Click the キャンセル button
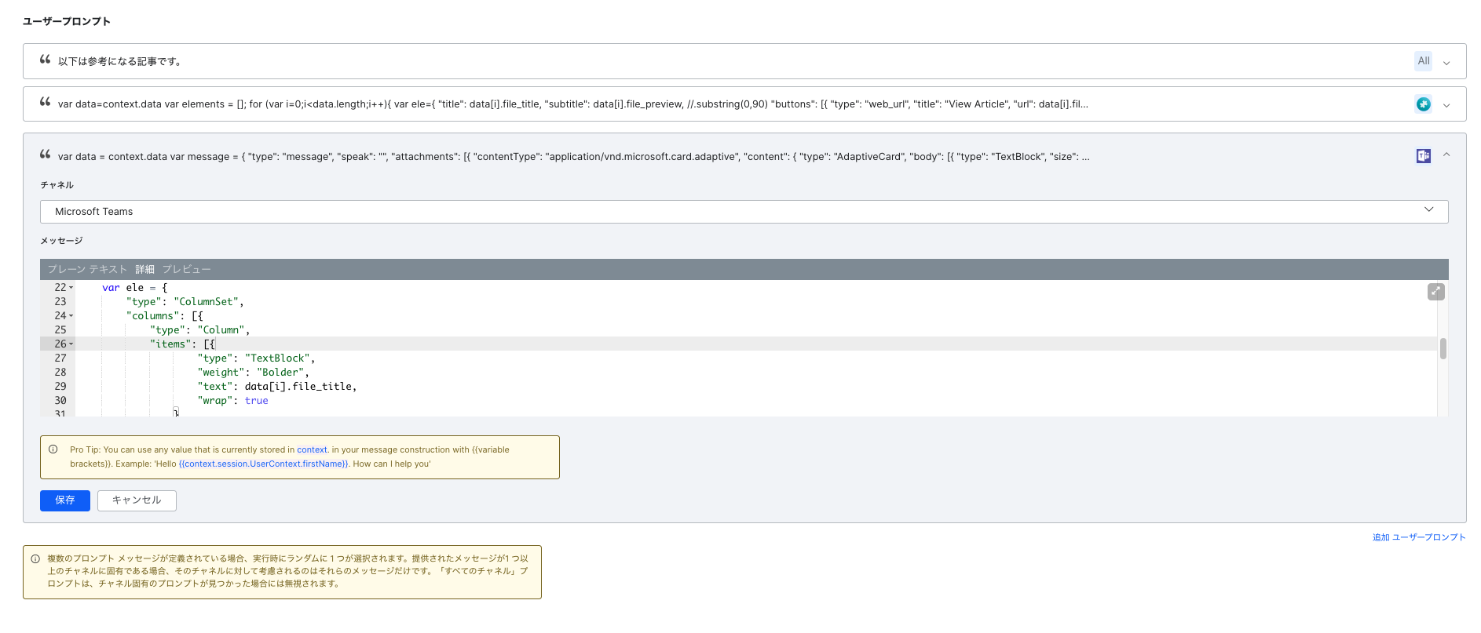The width and height of the screenshot is (1481, 633). point(137,500)
